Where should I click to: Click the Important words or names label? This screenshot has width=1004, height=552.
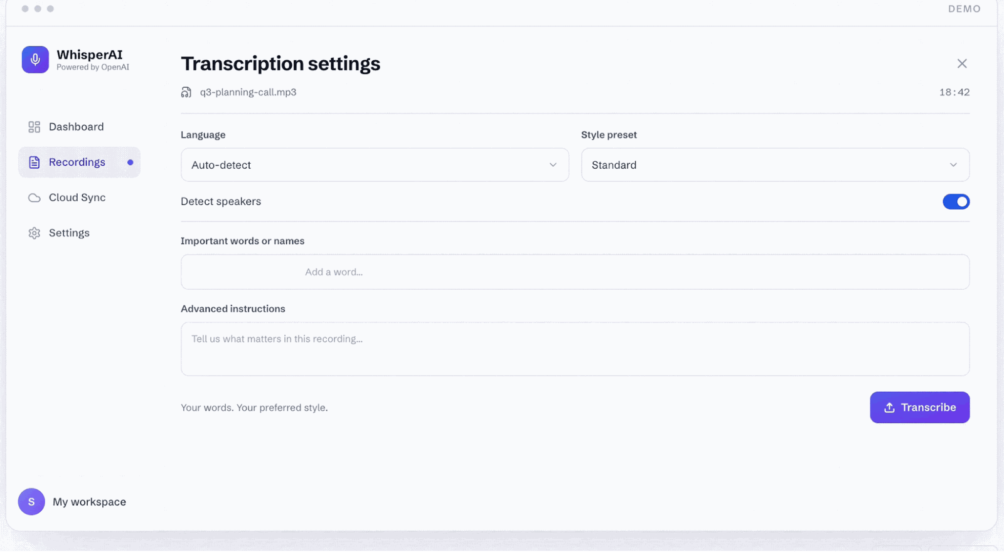[x=242, y=241]
